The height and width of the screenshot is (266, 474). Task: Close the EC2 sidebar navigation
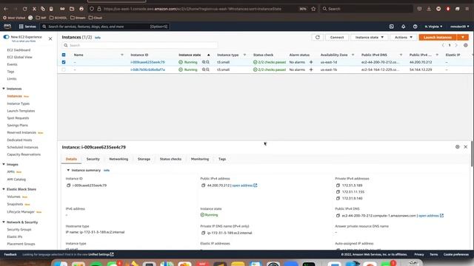point(50,38)
